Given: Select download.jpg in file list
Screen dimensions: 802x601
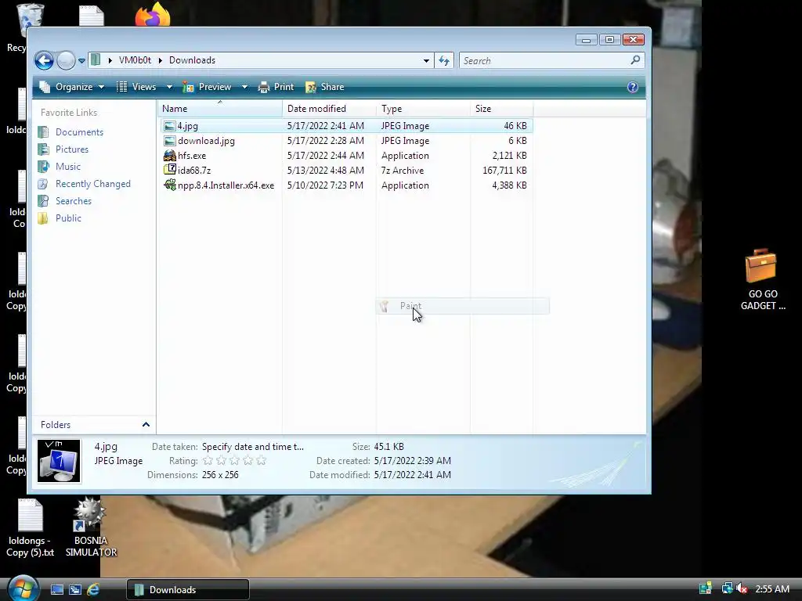Looking at the screenshot, I should point(346,141).
